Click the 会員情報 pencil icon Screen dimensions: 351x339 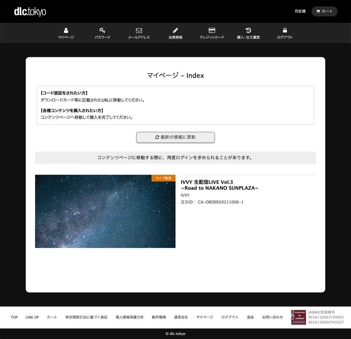[175, 30]
